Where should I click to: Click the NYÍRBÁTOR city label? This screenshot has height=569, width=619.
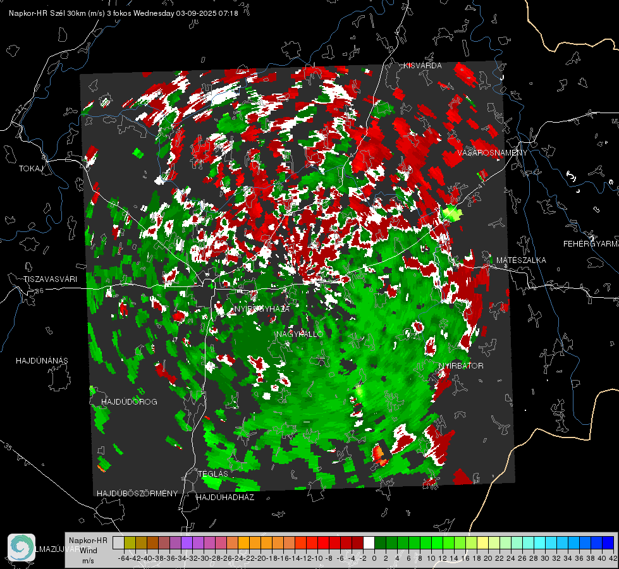click(x=461, y=366)
